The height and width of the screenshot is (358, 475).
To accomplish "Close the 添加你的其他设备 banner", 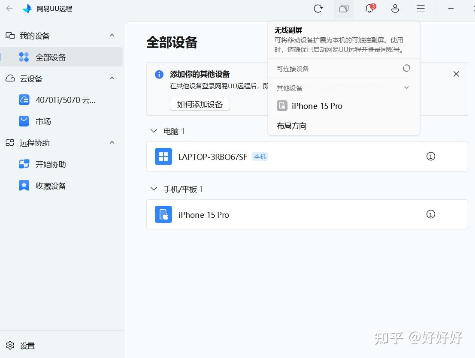I will 456,74.
